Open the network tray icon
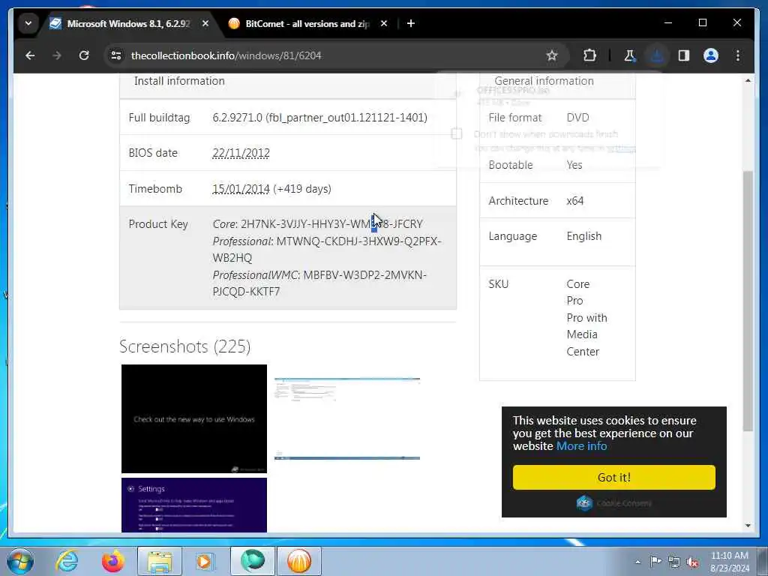The width and height of the screenshot is (768, 576). point(674,562)
